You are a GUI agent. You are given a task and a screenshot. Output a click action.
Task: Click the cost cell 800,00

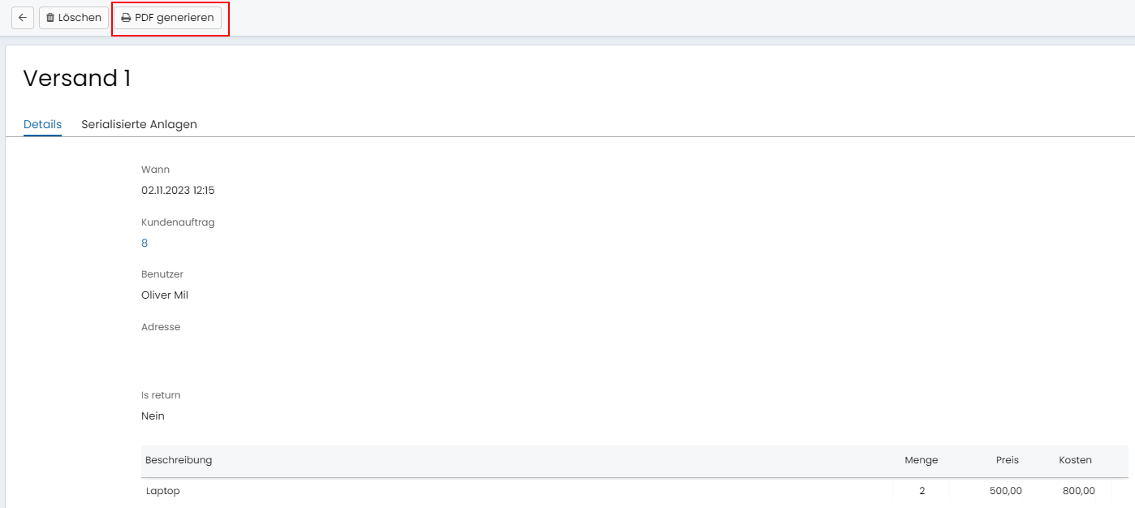pyautogui.click(x=1078, y=491)
